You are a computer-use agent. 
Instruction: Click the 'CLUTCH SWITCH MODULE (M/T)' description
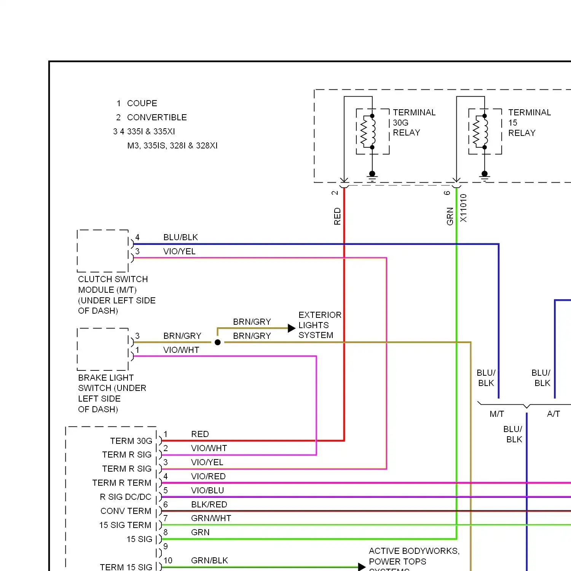116,295
